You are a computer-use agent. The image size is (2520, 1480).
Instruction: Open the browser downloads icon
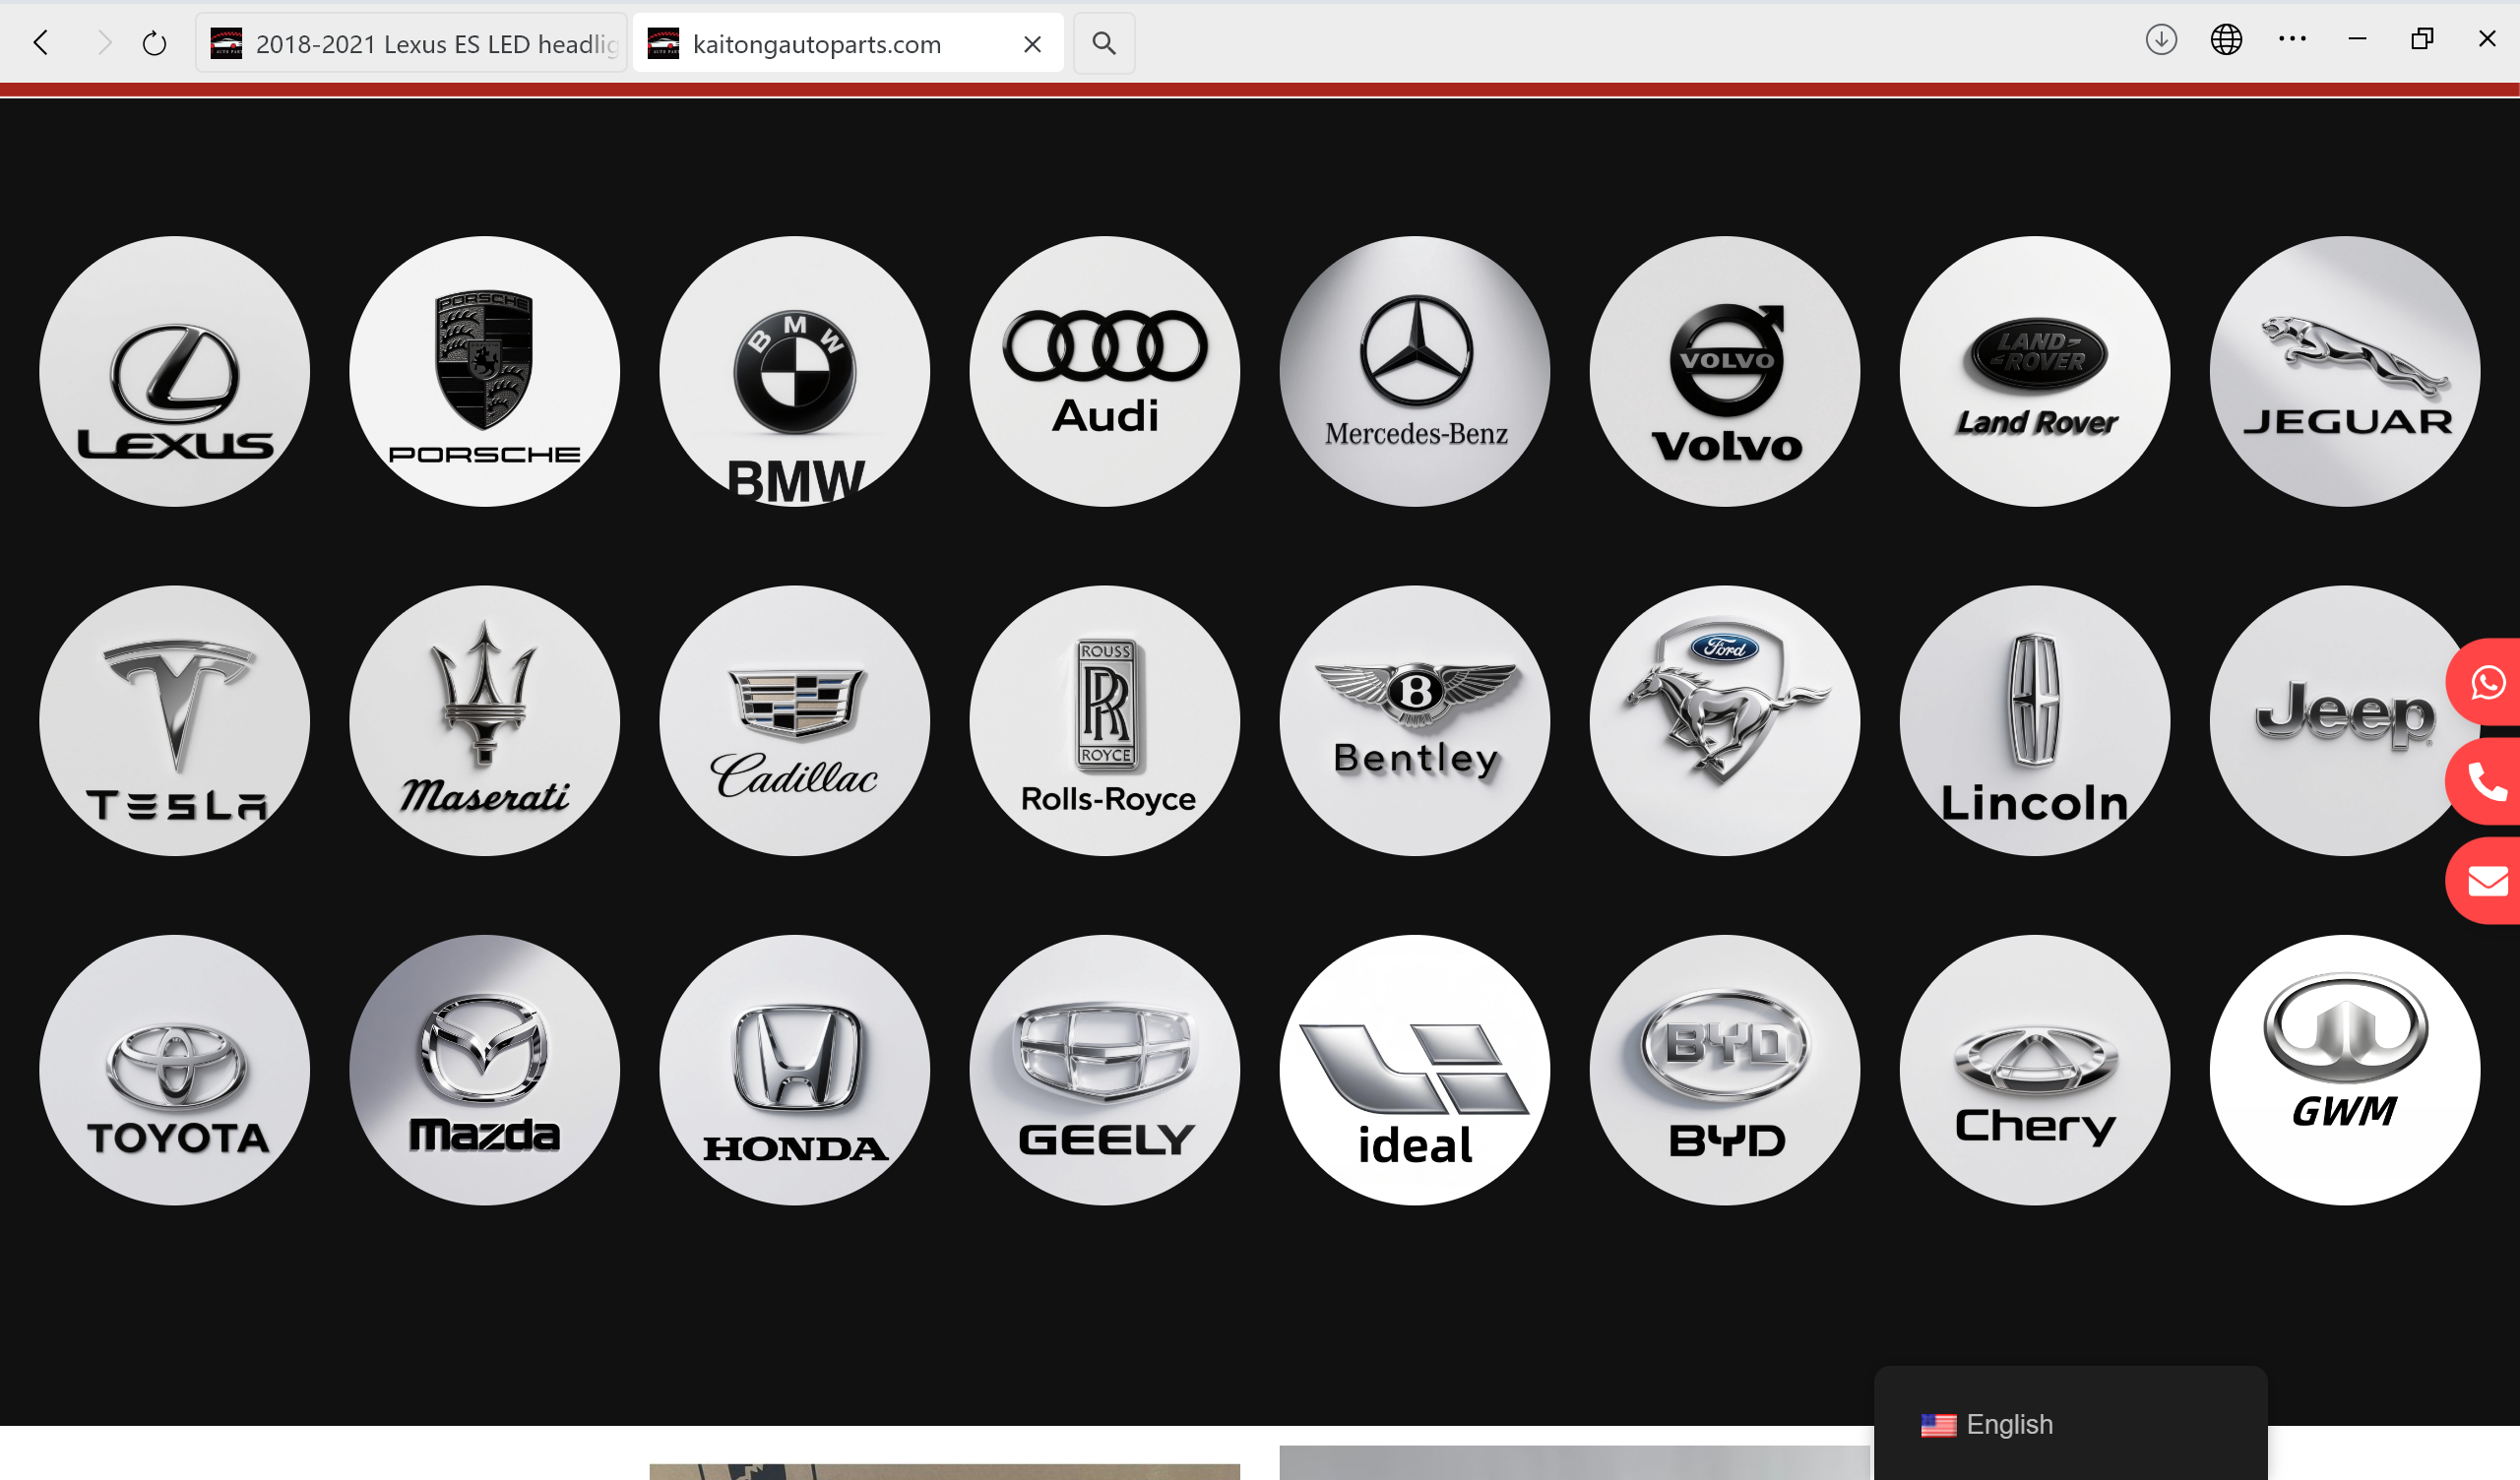[x=2160, y=40]
